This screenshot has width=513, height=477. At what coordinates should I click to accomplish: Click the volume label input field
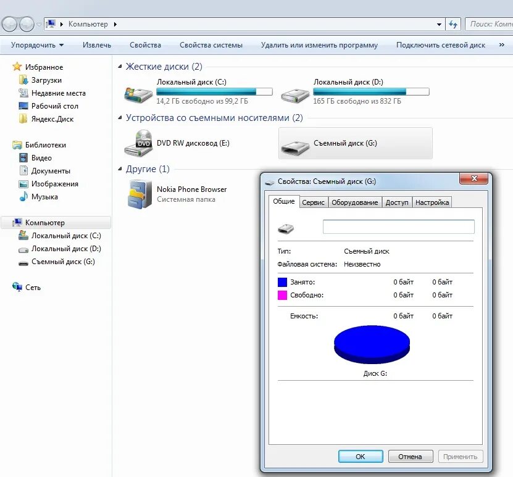398,226
